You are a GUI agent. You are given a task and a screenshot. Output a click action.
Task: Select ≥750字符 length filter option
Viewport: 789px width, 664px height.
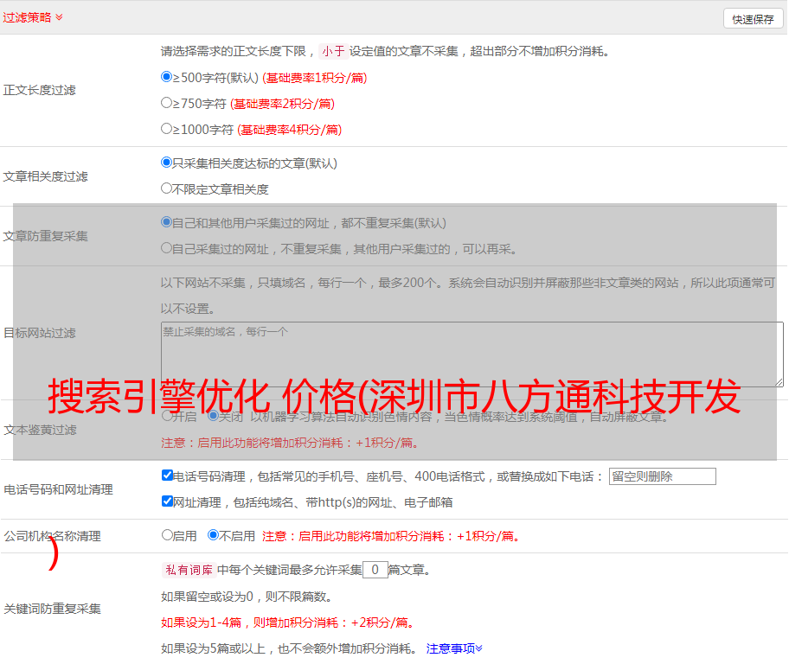click(167, 103)
